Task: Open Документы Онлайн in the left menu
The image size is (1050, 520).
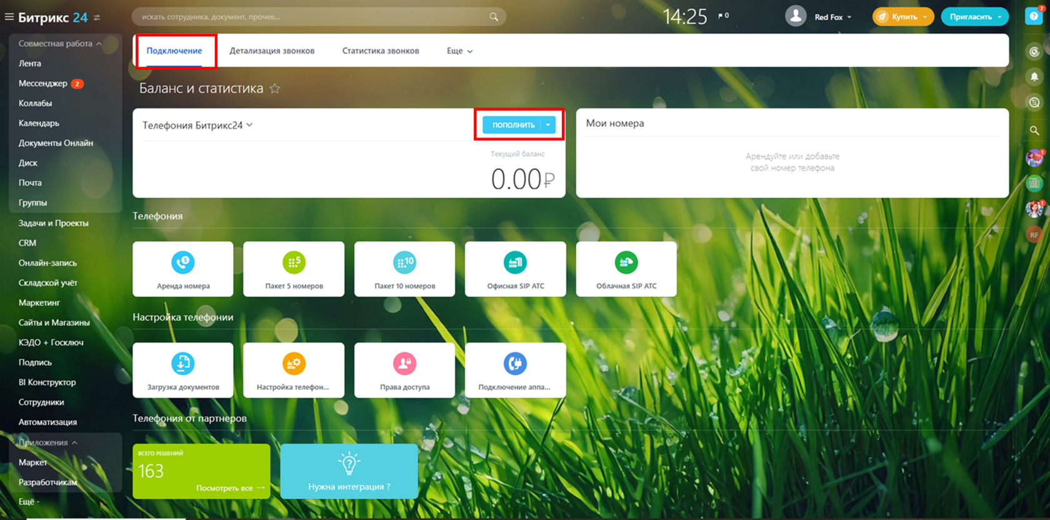Action: pos(56,143)
